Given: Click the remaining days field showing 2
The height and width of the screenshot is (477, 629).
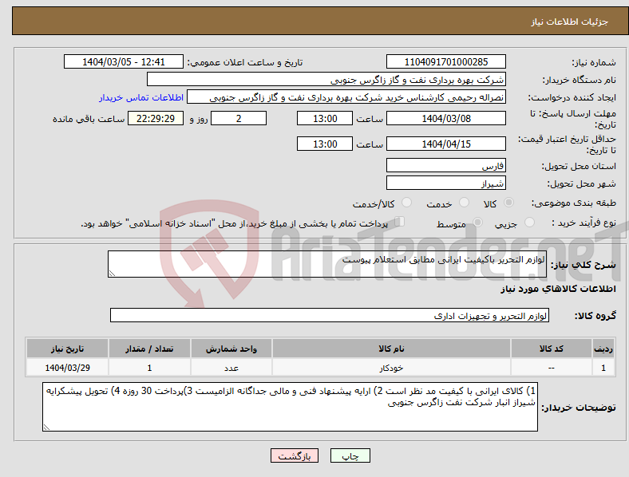Looking at the screenshot, I should coord(239,118).
